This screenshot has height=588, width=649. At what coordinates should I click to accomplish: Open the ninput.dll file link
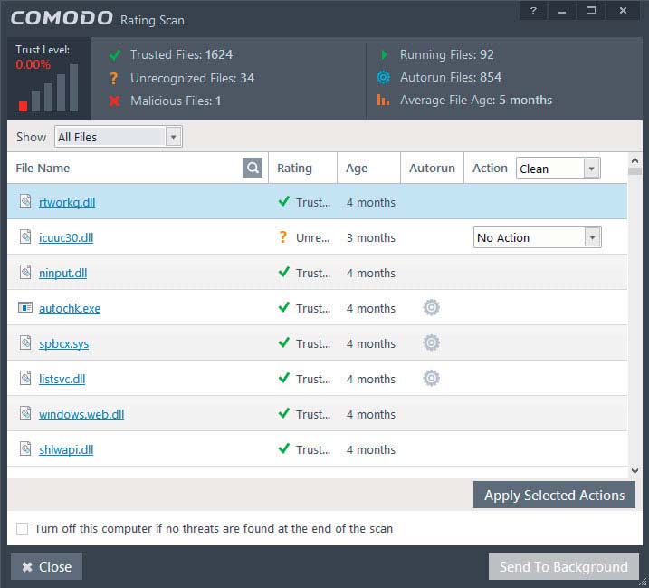tap(63, 273)
